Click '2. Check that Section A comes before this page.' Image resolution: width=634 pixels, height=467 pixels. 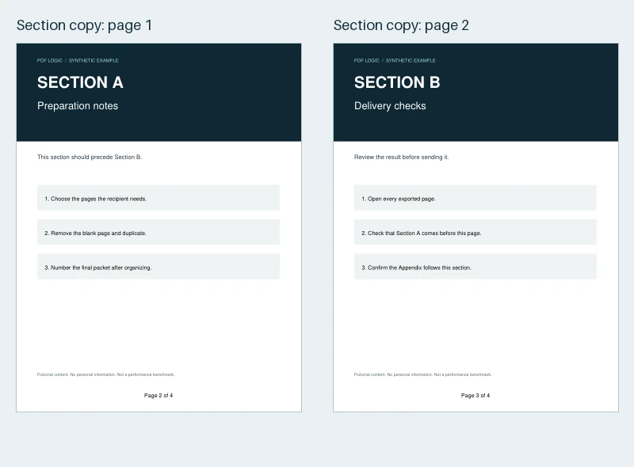(x=475, y=232)
